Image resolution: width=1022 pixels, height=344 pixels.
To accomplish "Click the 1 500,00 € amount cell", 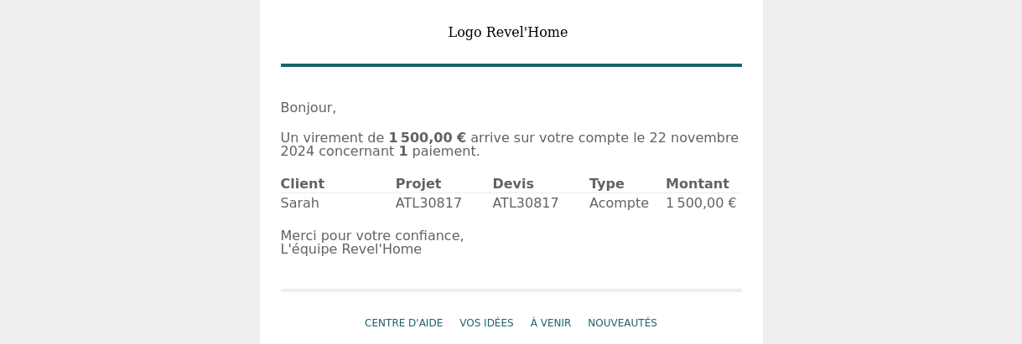I will point(701,203).
